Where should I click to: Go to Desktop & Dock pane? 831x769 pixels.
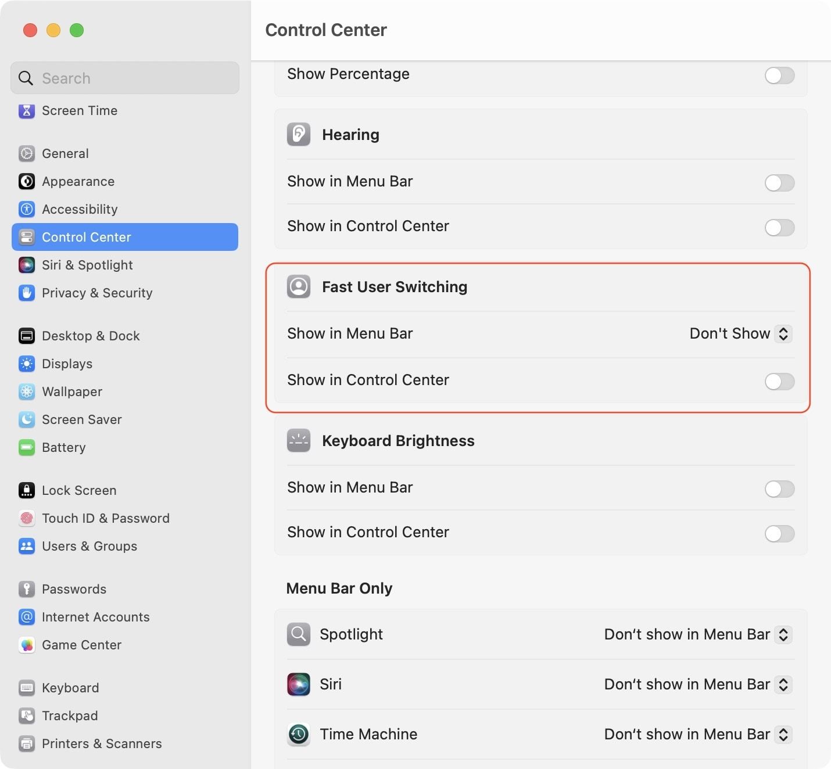pyautogui.click(x=91, y=336)
